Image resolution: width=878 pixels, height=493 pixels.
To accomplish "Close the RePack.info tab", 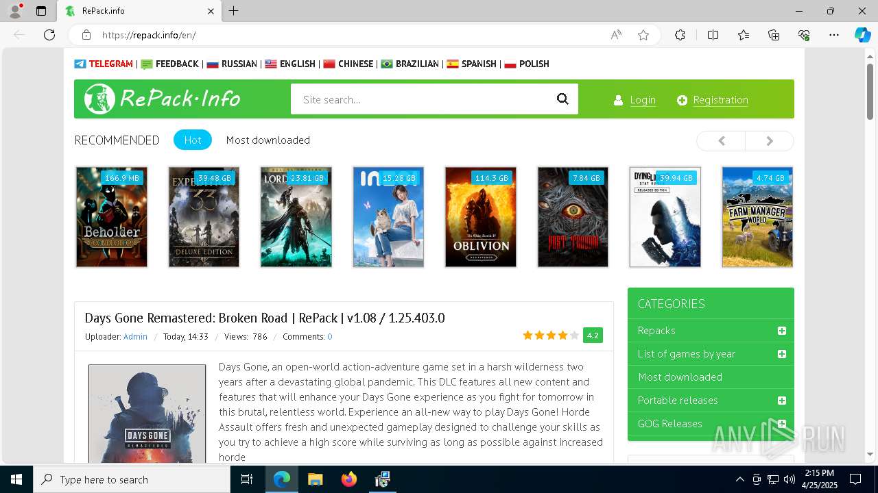I will [x=211, y=11].
